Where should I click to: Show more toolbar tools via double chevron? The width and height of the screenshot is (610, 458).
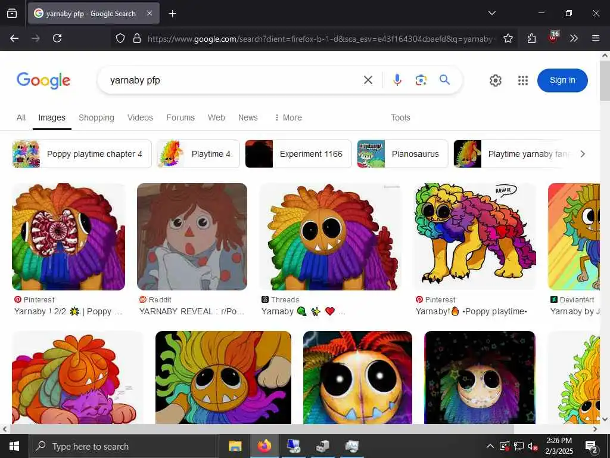coord(574,38)
